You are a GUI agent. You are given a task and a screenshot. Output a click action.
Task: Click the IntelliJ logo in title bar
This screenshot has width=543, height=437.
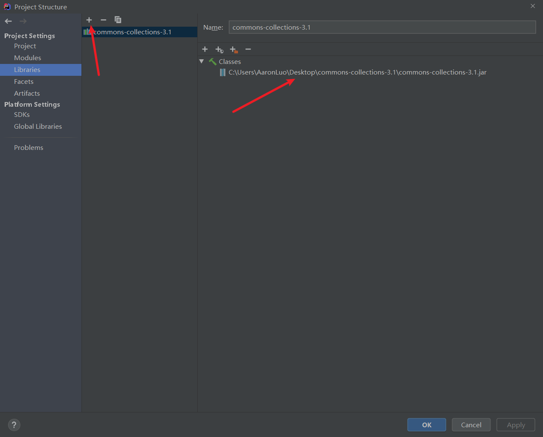[7, 7]
